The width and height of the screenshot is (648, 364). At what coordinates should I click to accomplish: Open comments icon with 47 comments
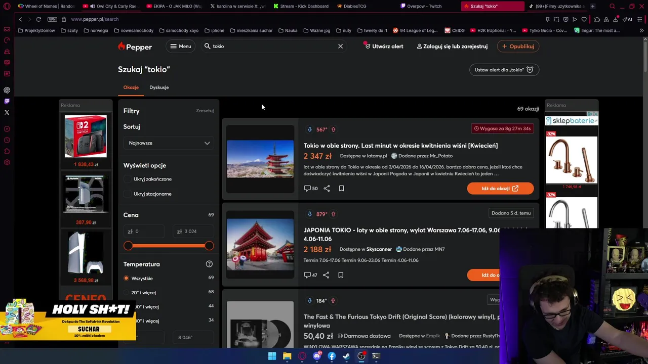click(310, 275)
